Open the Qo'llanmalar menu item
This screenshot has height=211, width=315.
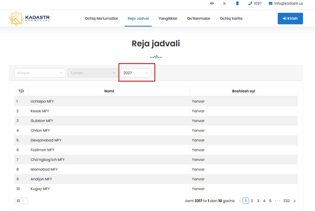point(199,18)
